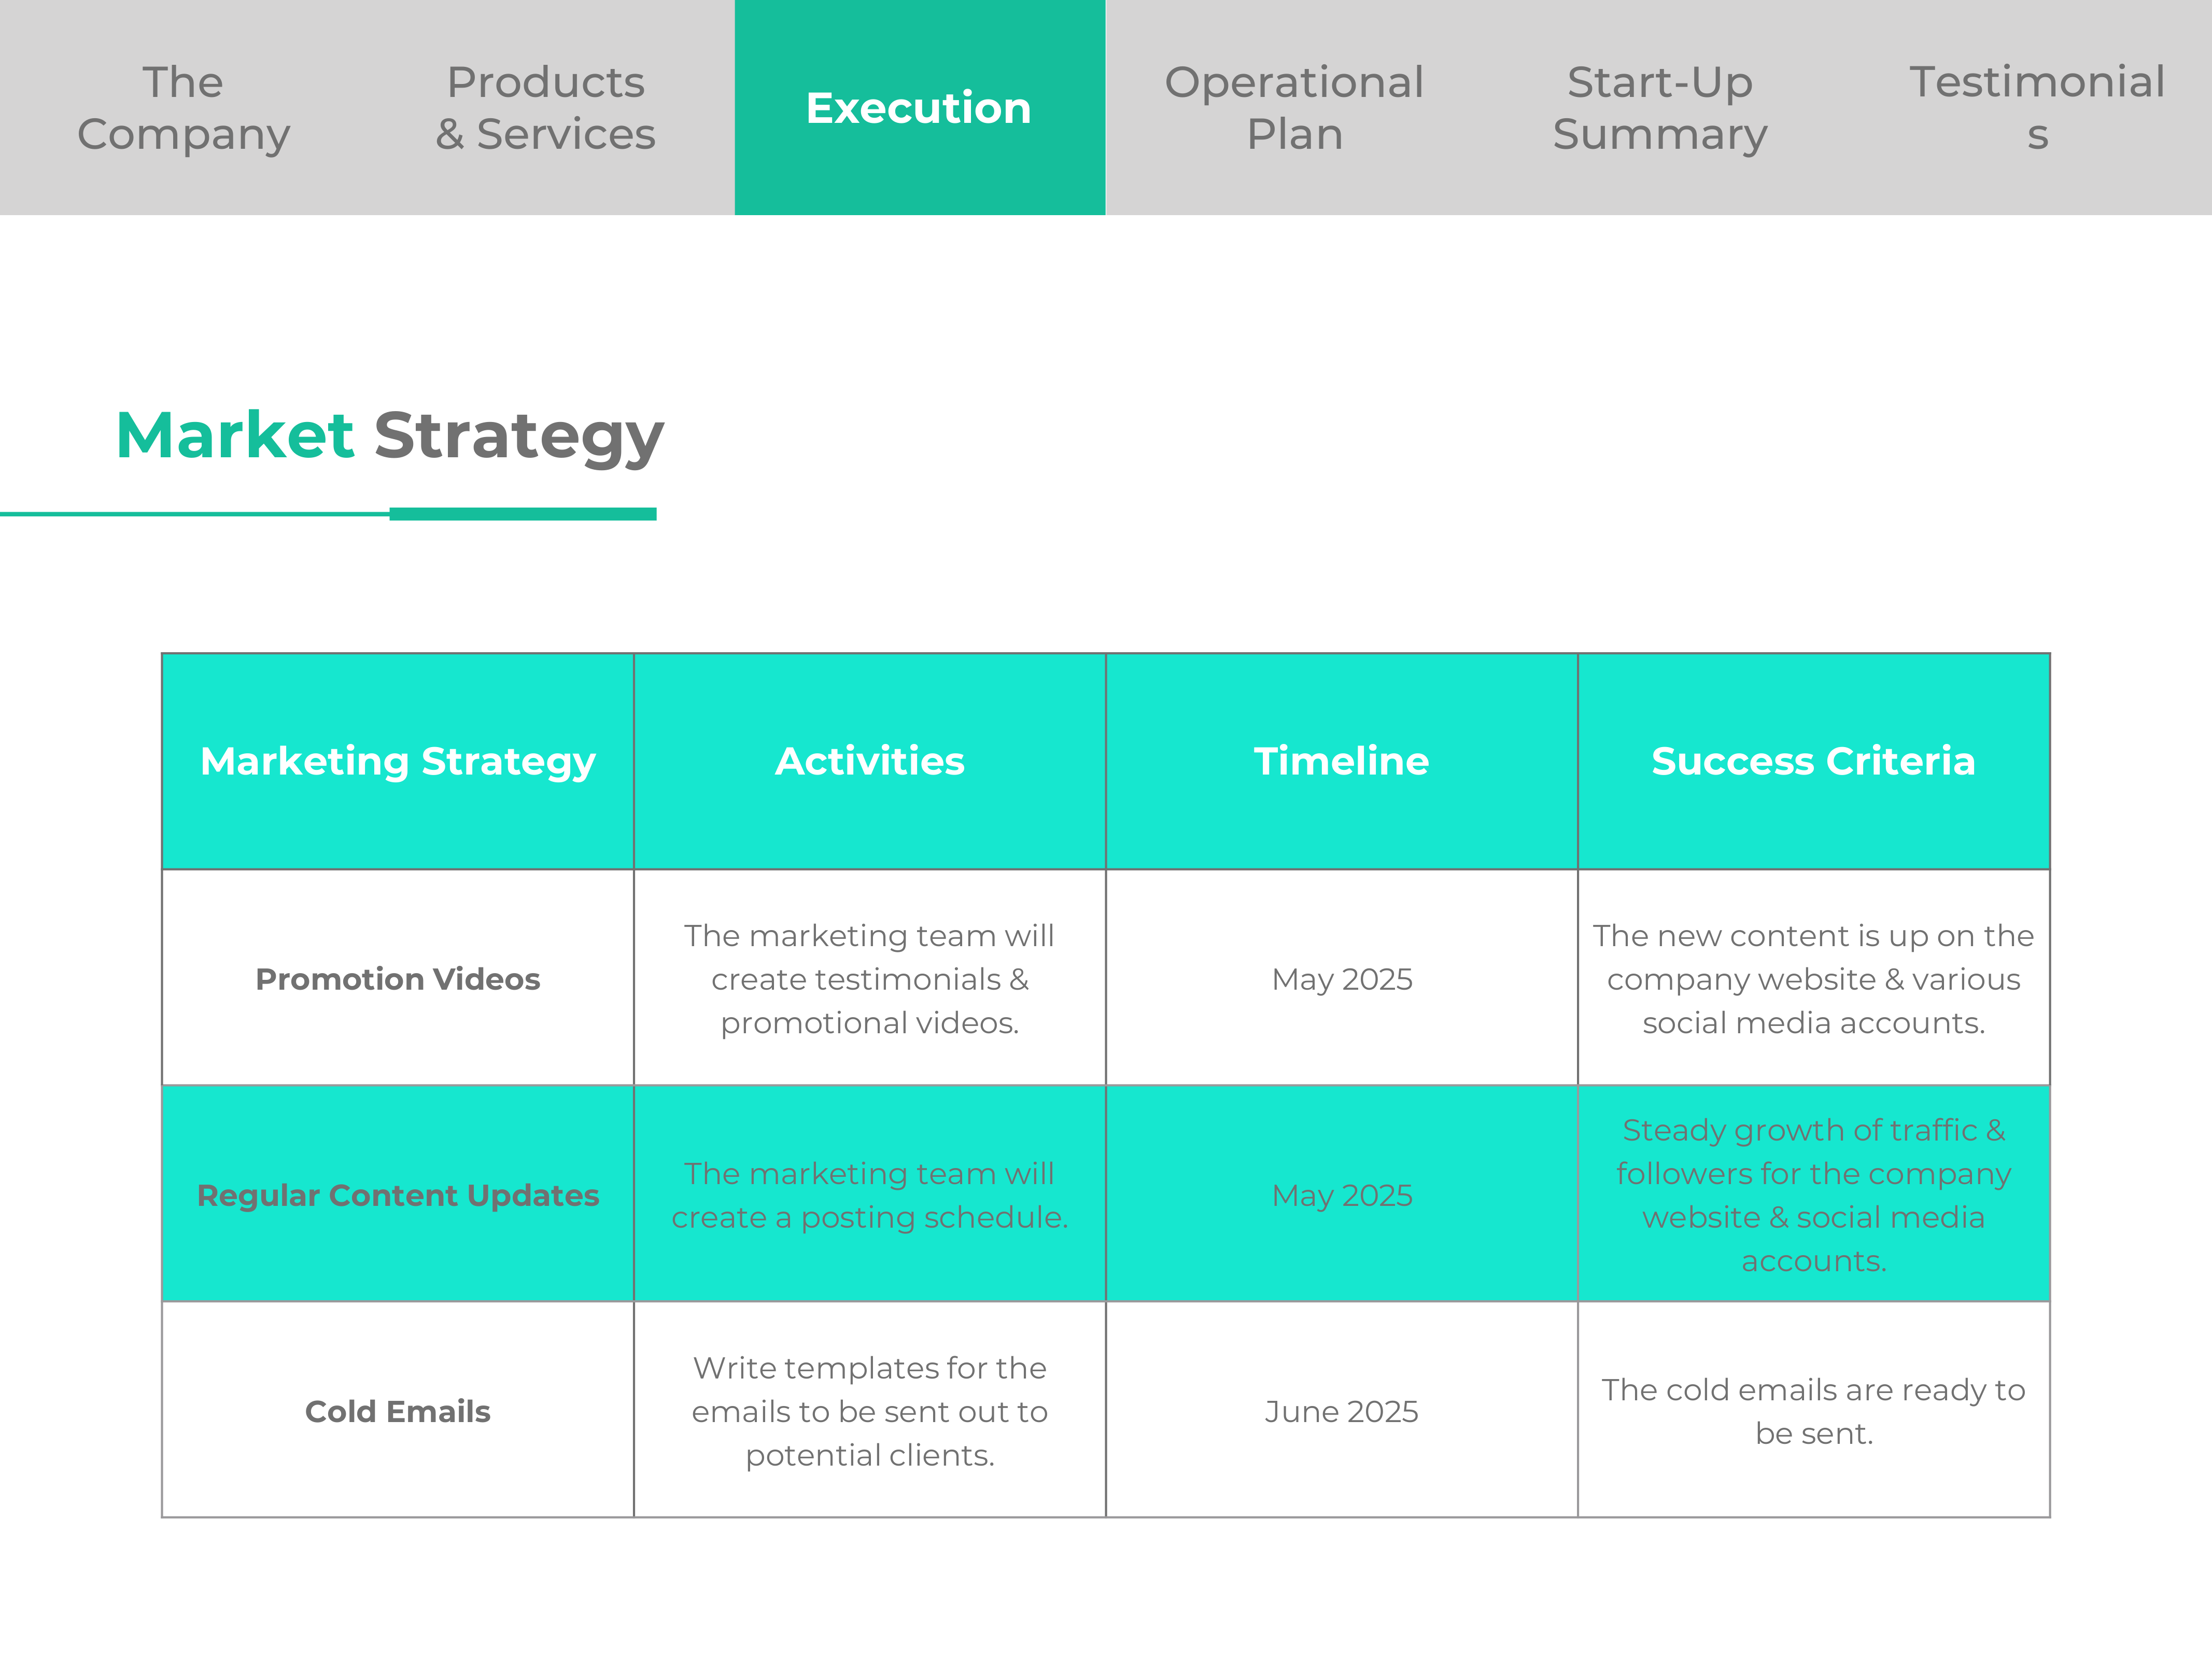The height and width of the screenshot is (1659, 2212).
Task: Select the Promotion Videos row label
Action: click(398, 978)
